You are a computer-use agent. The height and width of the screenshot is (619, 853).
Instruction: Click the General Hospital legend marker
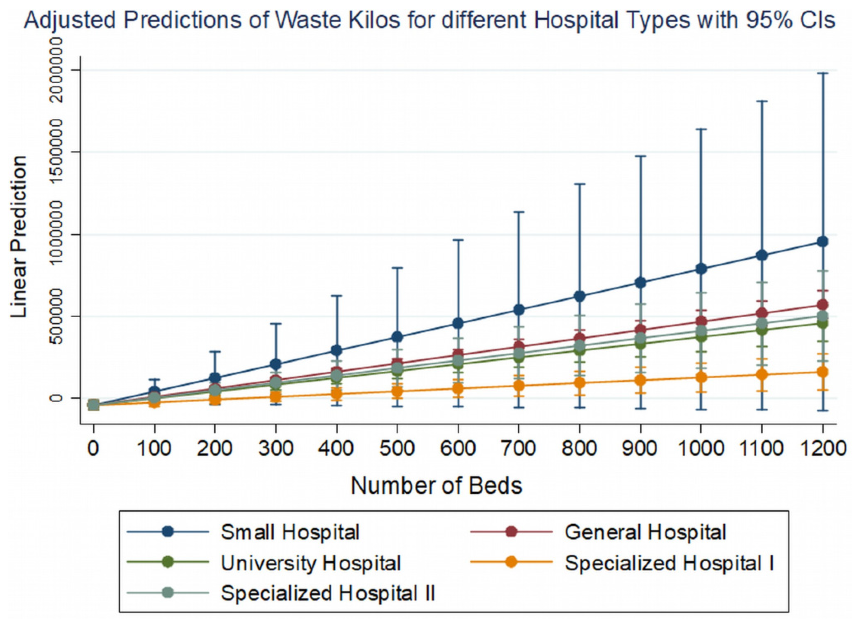click(x=512, y=532)
